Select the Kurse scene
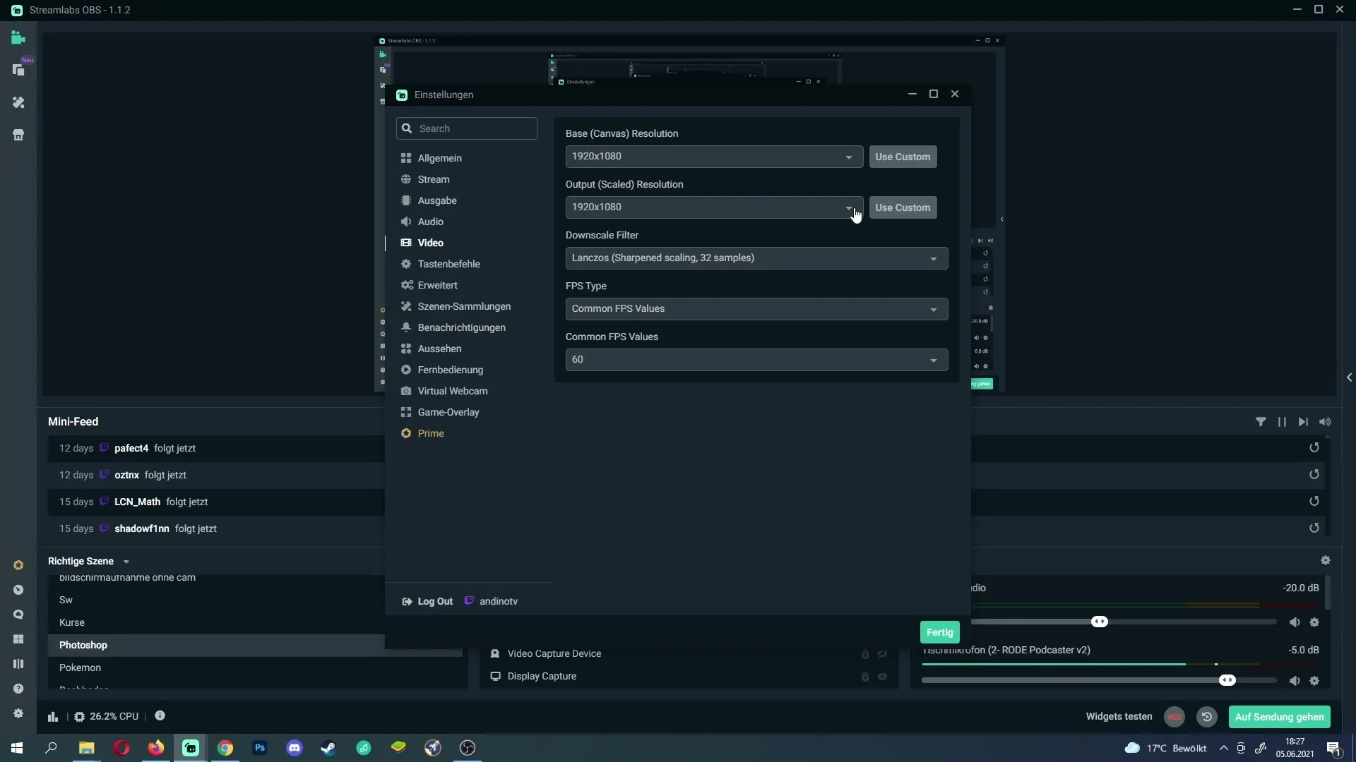Image resolution: width=1356 pixels, height=762 pixels. coord(255,622)
